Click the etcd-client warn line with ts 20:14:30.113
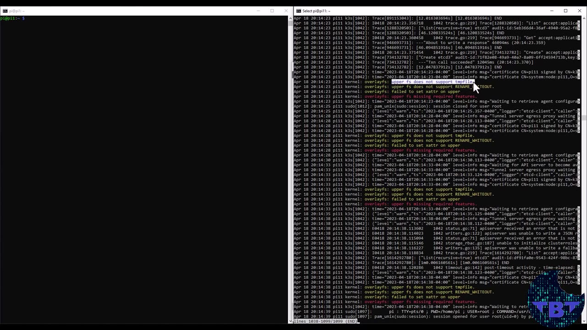Image resolution: width=587 pixels, height=330 pixels. (437, 160)
